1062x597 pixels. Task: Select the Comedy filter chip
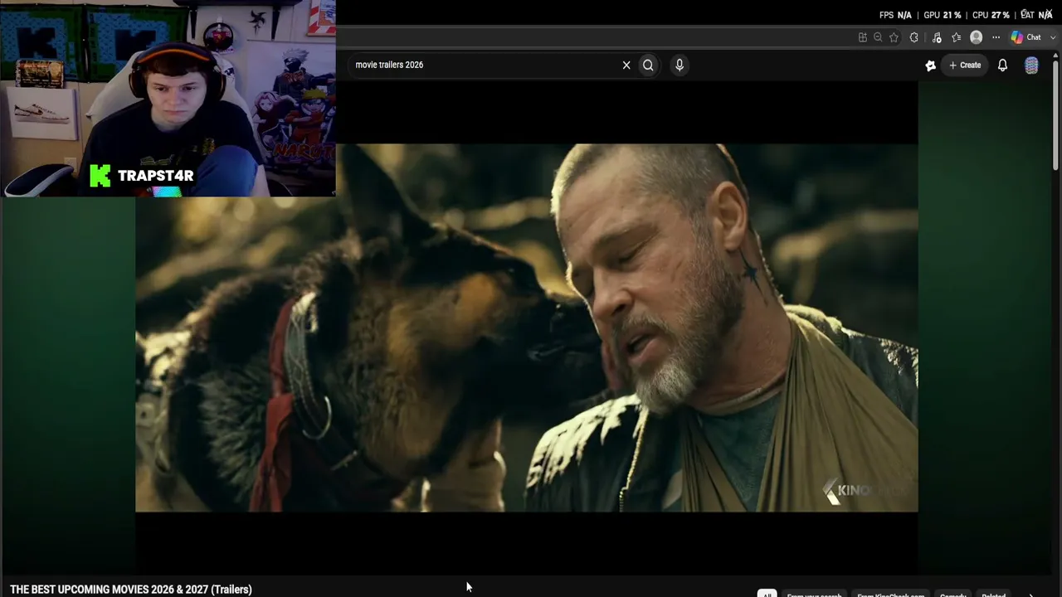[x=953, y=594]
